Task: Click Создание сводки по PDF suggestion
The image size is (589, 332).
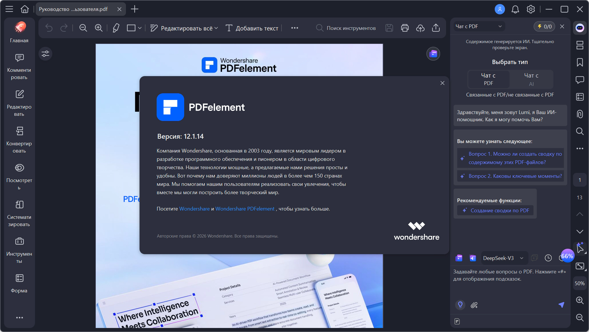Action: tap(499, 211)
